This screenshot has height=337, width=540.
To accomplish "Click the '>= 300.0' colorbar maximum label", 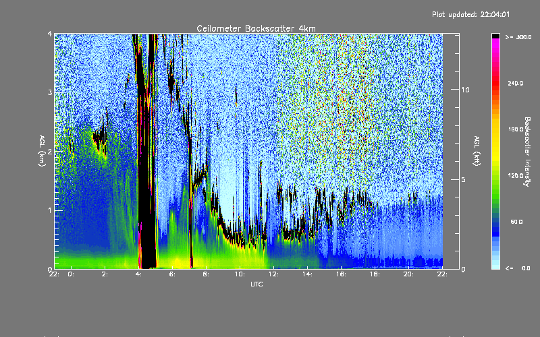I will point(518,37).
